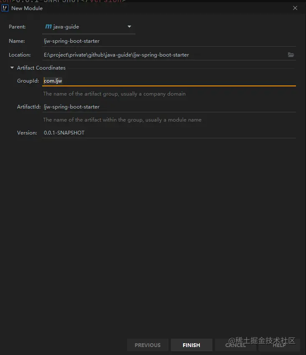Open the Parent dropdown arrow
The image size is (306, 355).
[129, 27]
